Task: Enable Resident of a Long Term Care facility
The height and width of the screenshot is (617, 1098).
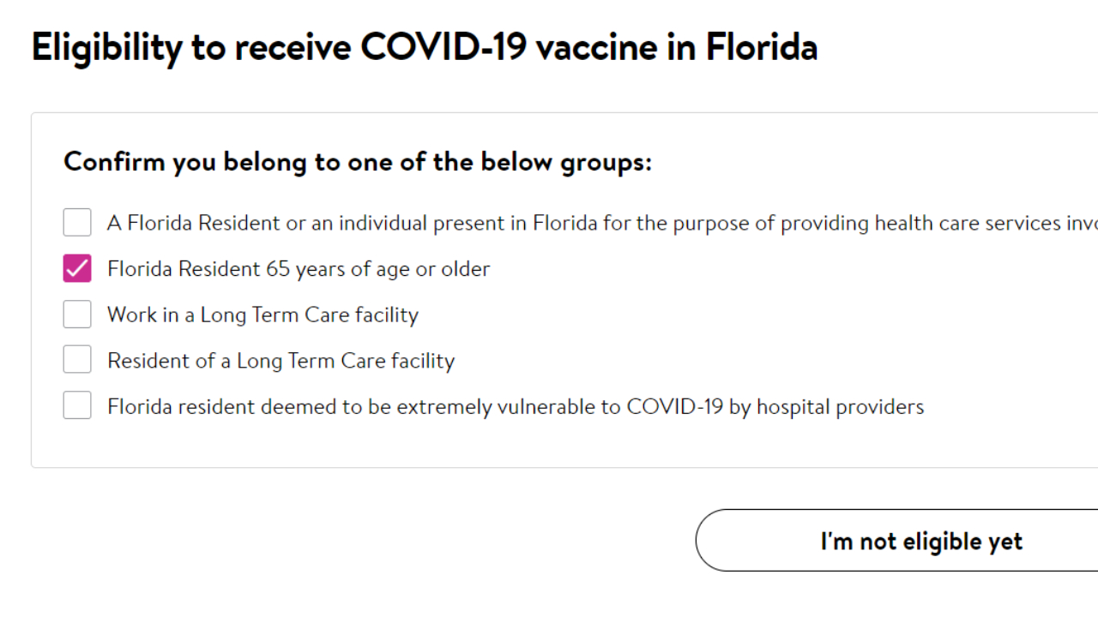Action: point(77,360)
